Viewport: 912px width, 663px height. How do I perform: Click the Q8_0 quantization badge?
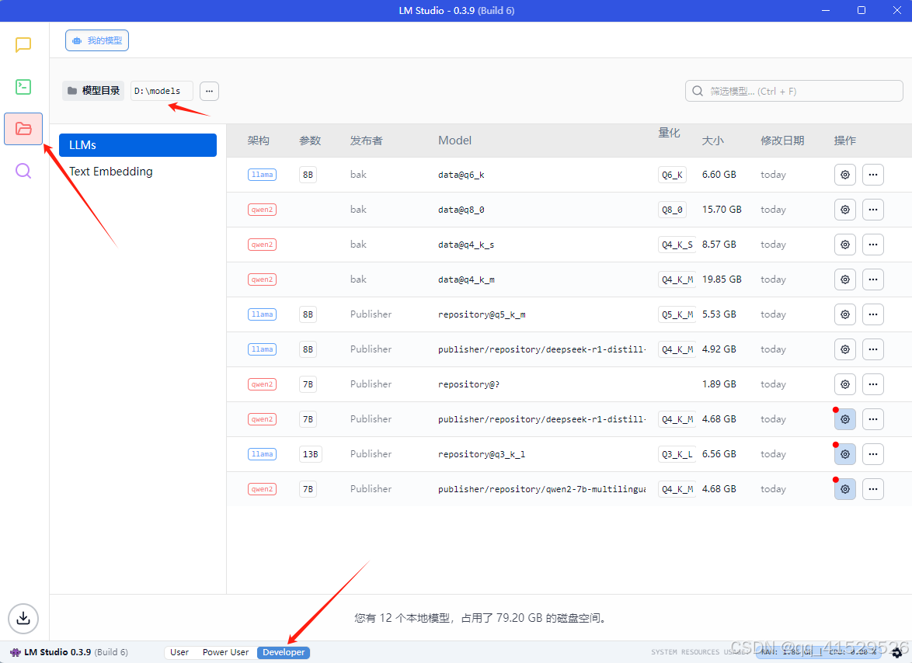point(673,210)
